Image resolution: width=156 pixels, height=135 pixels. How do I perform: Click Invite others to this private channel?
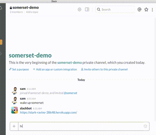pos(104,69)
